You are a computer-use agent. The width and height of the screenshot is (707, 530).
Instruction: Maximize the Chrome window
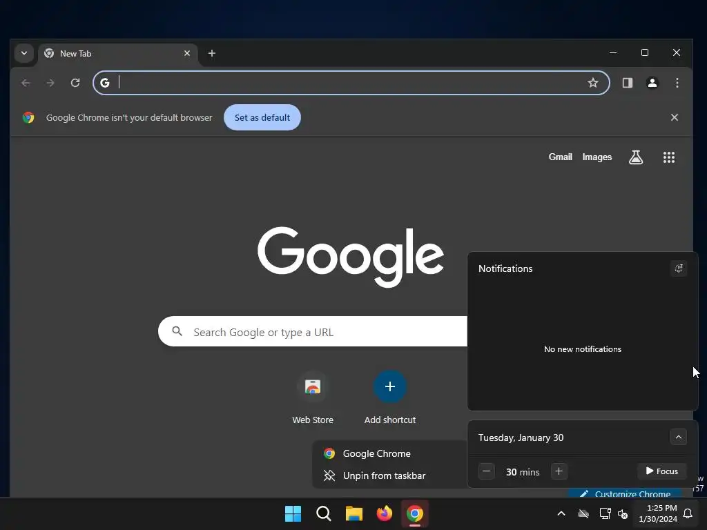645,52
